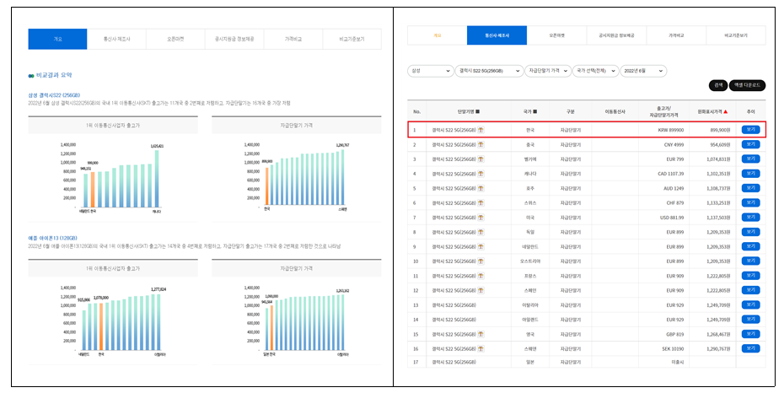Viewport: 784px width, 393px height.
Task: Click the device info icon in row 16 (Sweden)
Action: coord(481,347)
